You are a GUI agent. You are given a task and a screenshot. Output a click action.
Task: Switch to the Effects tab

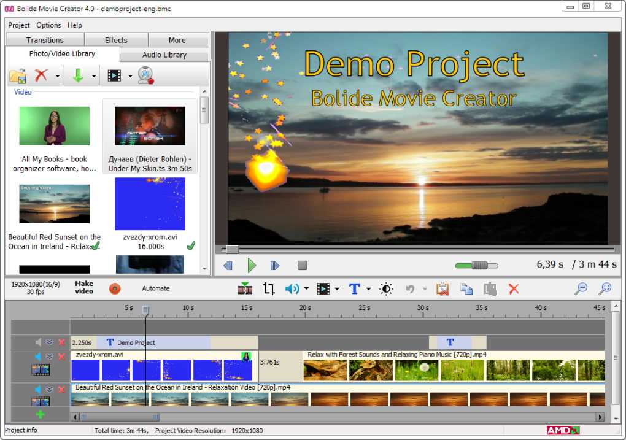point(116,40)
